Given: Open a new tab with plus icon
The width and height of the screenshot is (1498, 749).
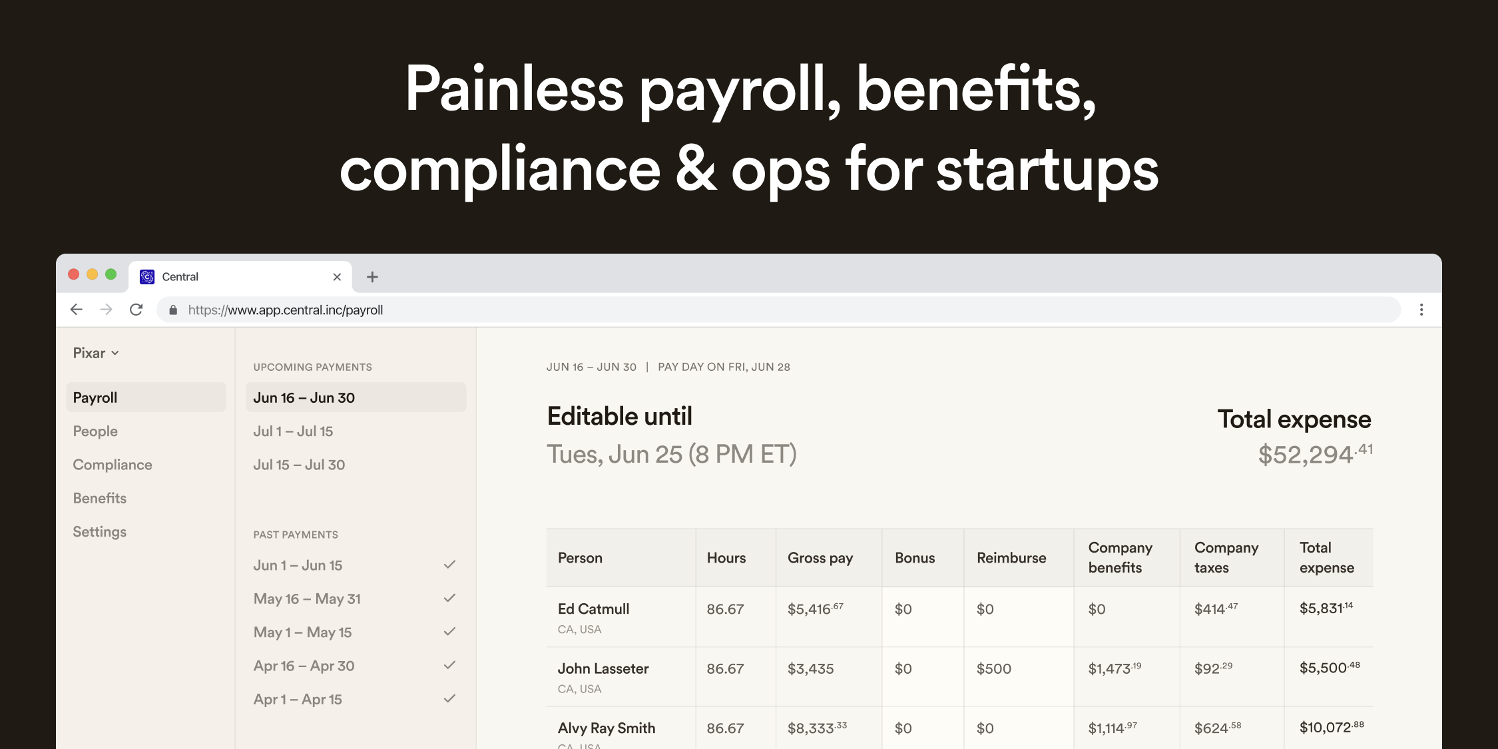Looking at the screenshot, I should [x=372, y=277].
